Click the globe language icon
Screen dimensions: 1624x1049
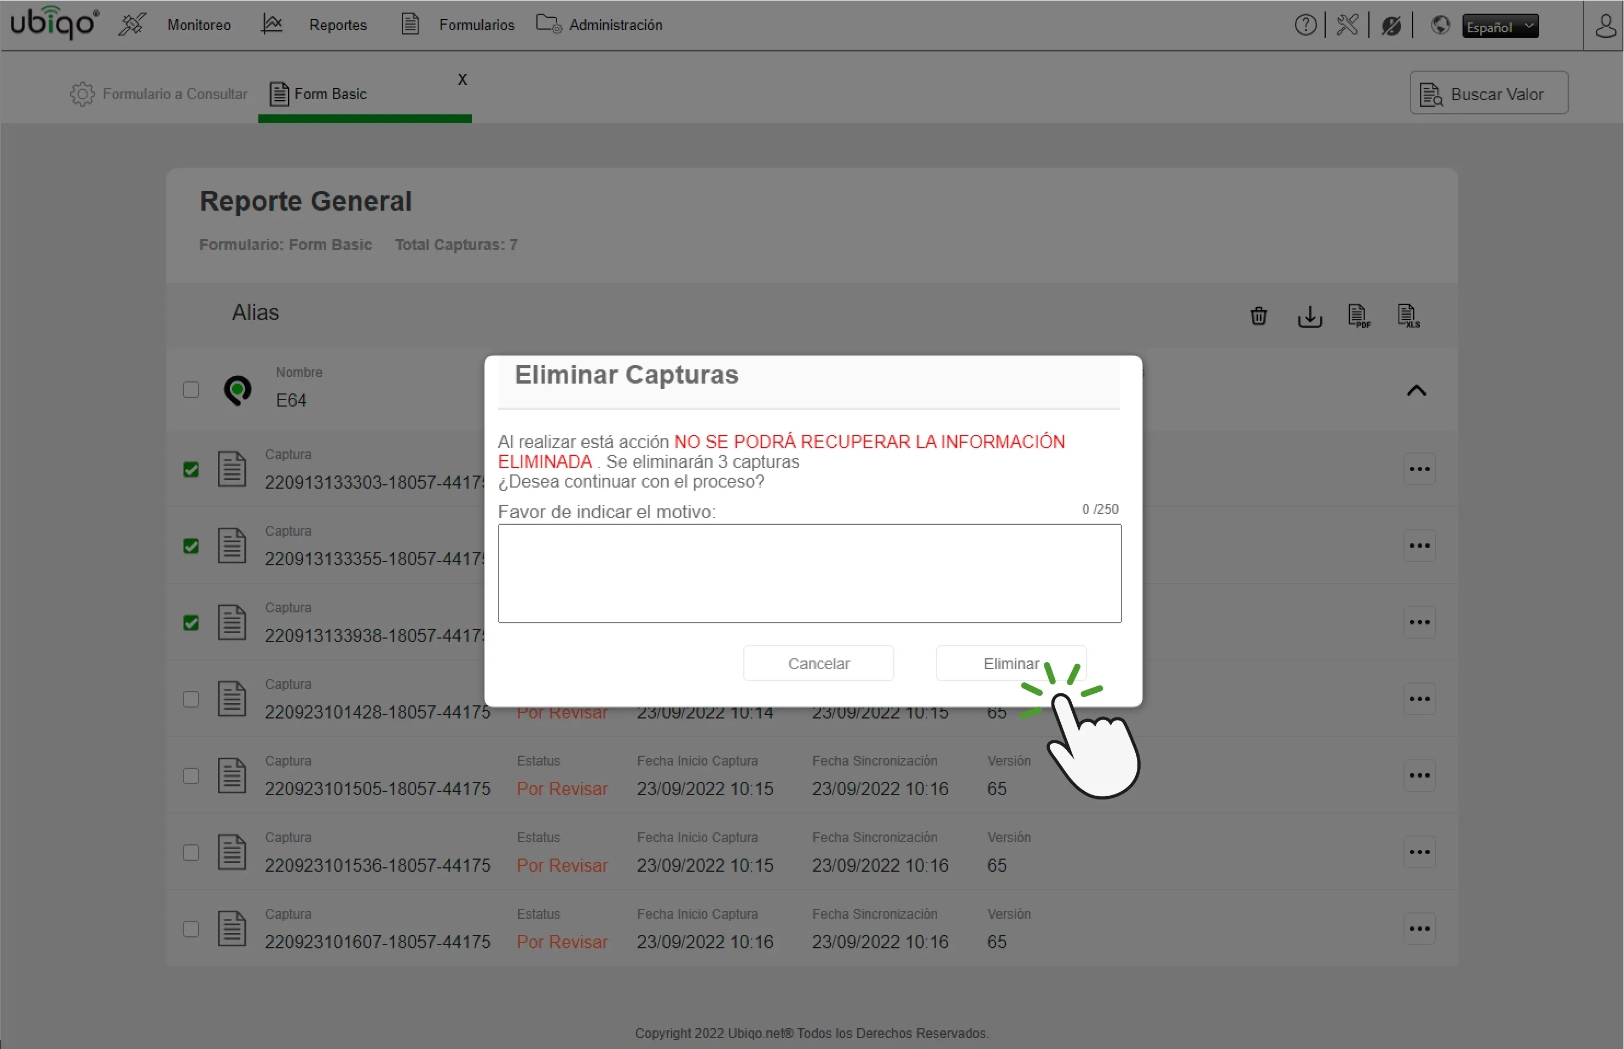[1440, 25]
